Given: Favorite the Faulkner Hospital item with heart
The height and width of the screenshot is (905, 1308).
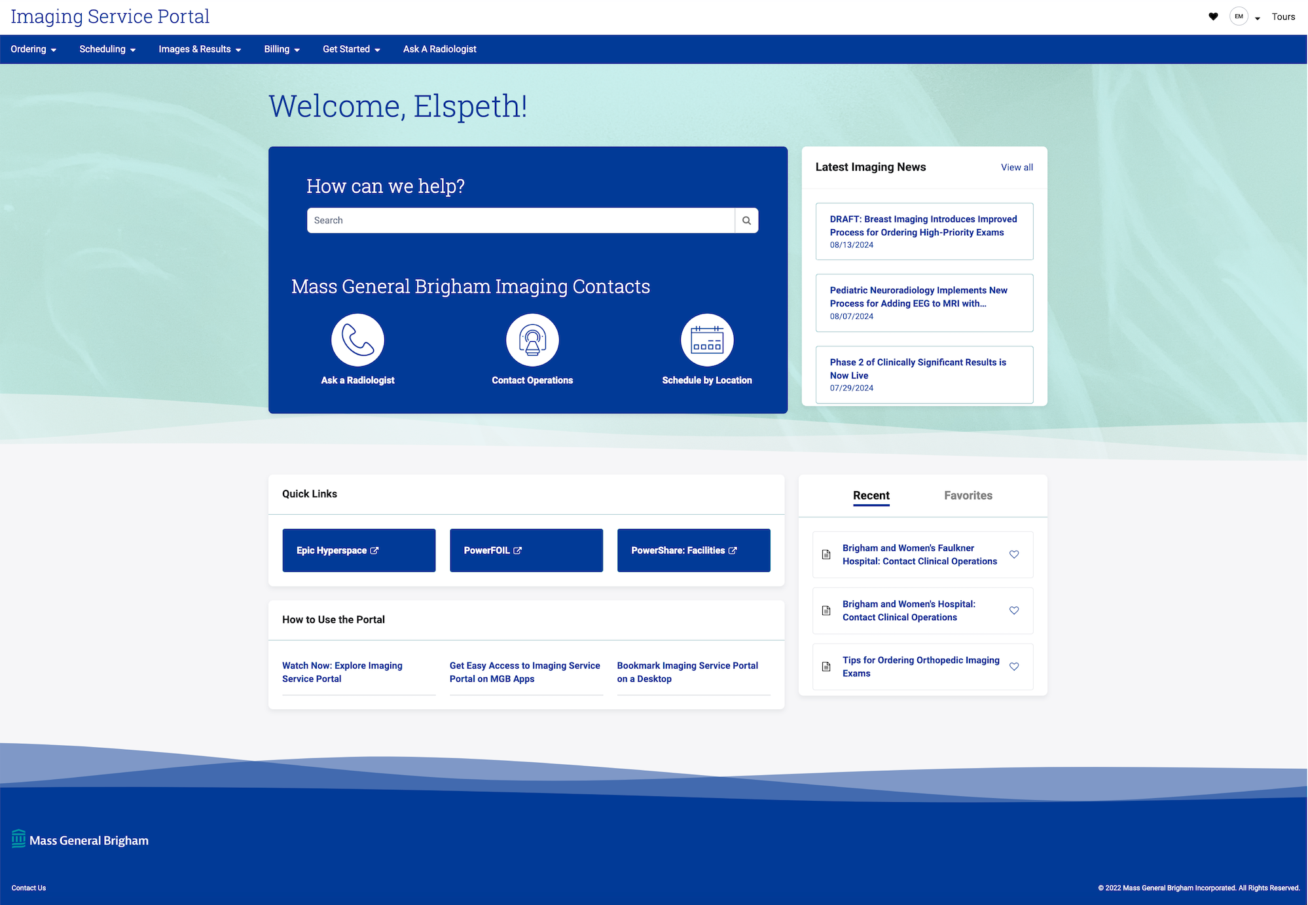Looking at the screenshot, I should click(x=1014, y=555).
